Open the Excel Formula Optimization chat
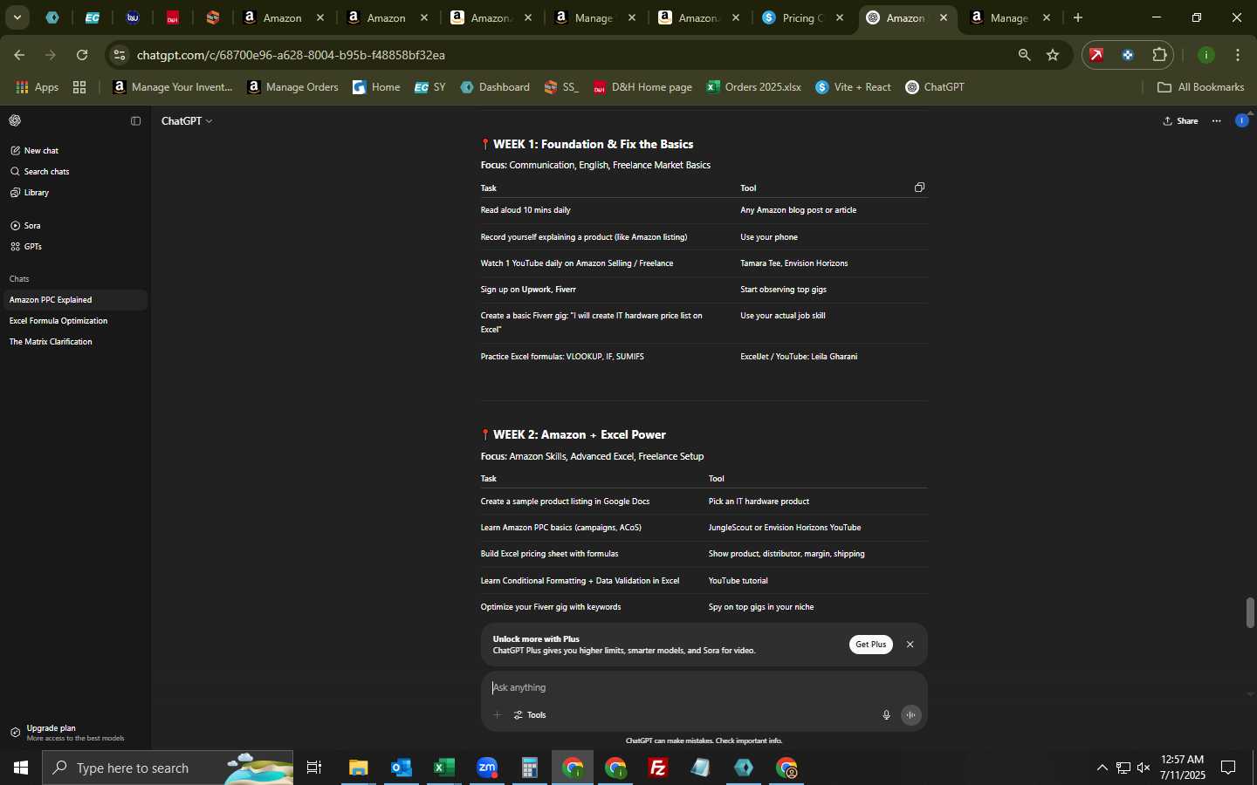Image resolution: width=1257 pixels, height=785 pixels. [x=74, y=321]
